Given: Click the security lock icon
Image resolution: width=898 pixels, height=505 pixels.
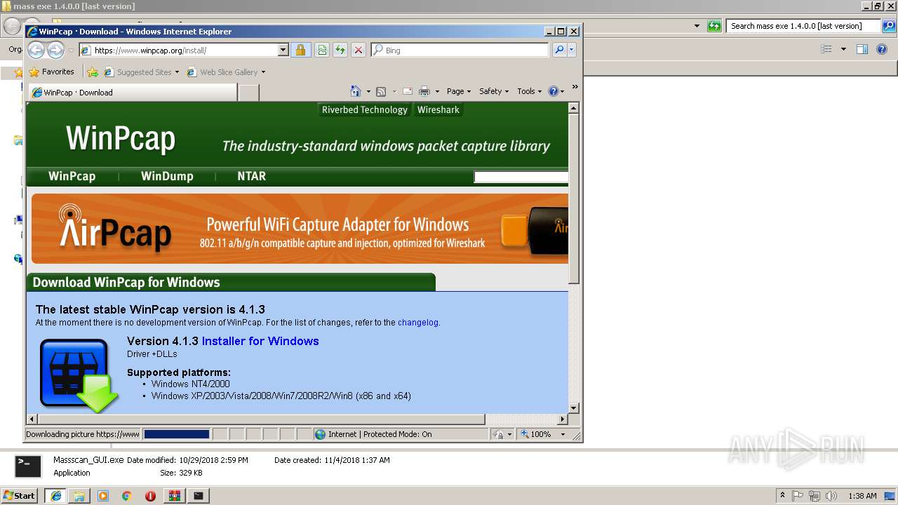Looking at the screenshot, I should [300, 50].
